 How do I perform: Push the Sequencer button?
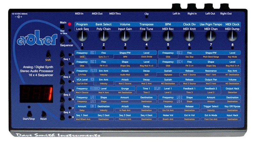[x=62, y=40]
